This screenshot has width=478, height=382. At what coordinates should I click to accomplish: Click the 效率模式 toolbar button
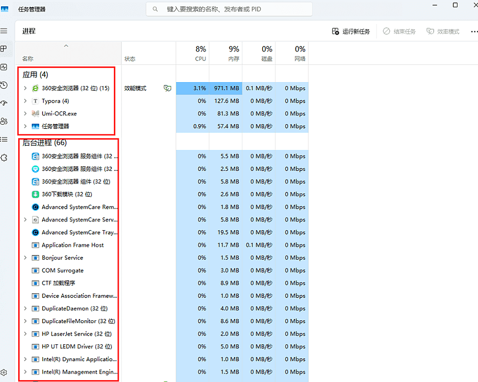[x=443, y=32]
